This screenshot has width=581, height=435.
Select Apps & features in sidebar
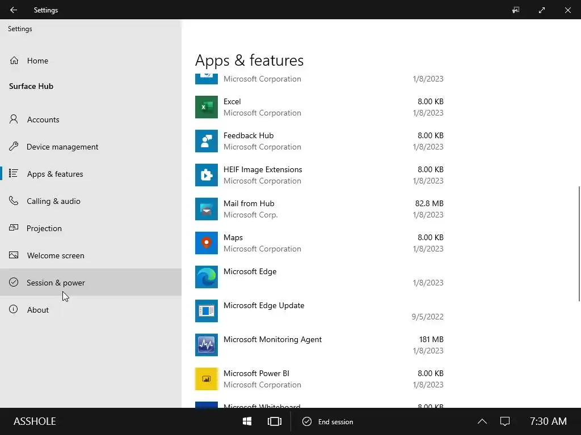[91, 174]
